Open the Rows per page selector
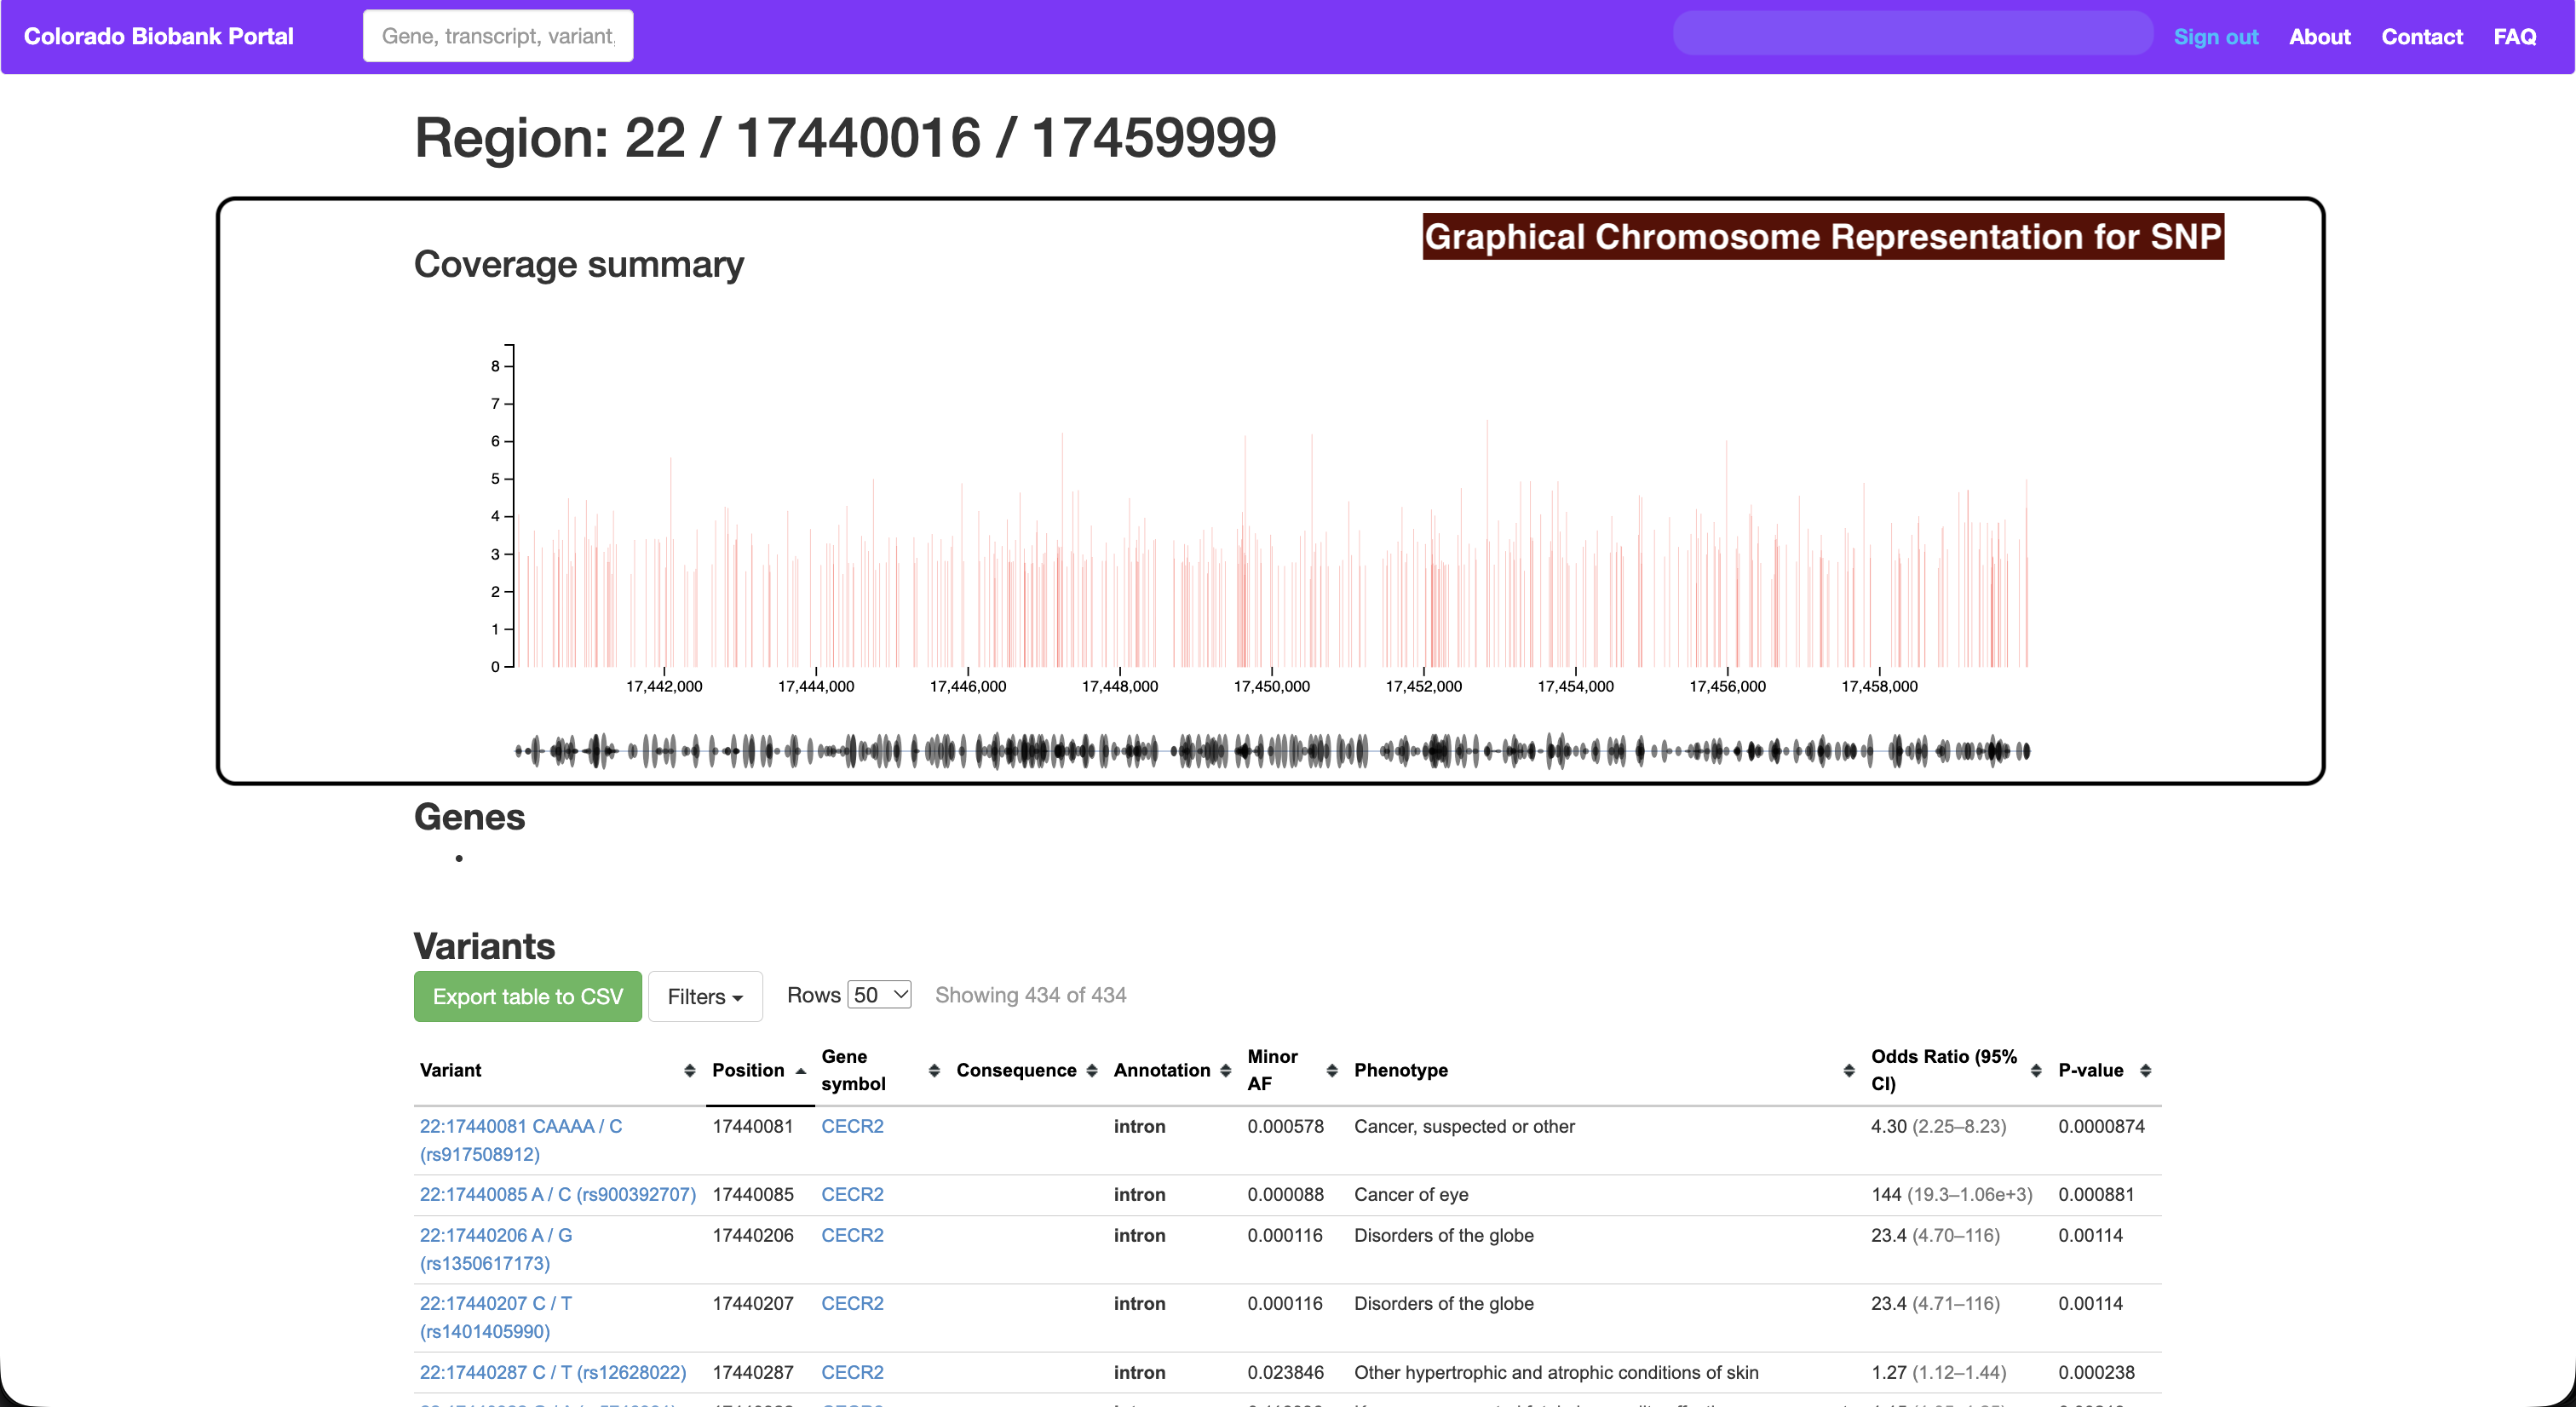 [879, 995]
